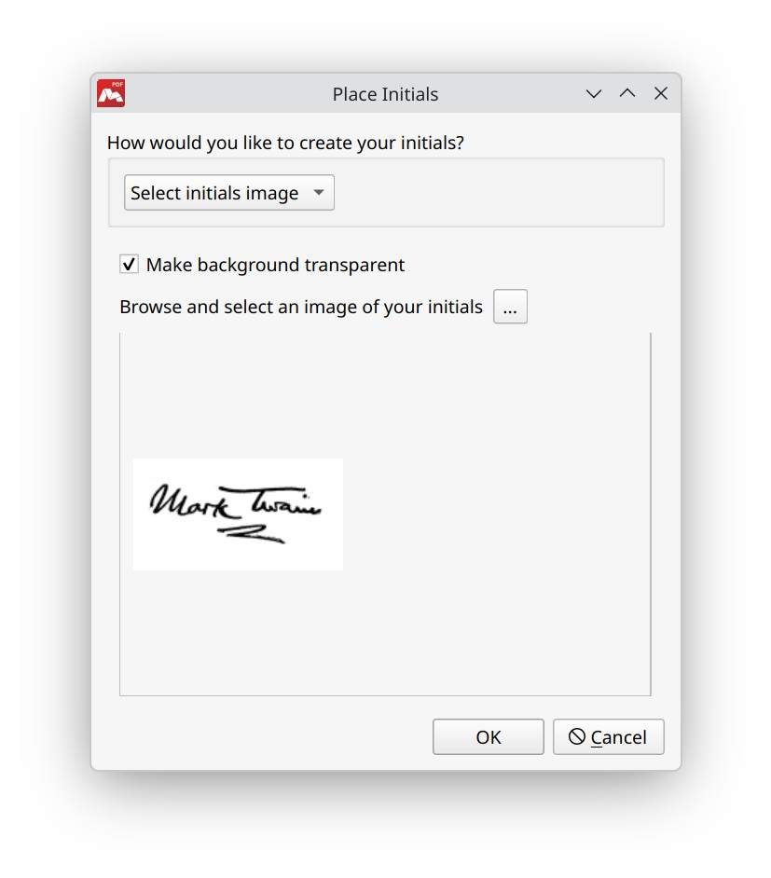
Task: Close the Place Initials window
Action: point(661,93)
